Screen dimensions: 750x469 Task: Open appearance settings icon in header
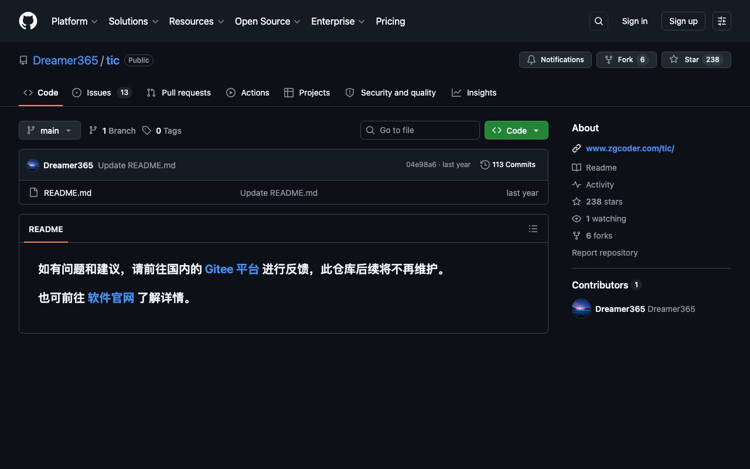pyautogui.click(x=722, y=21)
